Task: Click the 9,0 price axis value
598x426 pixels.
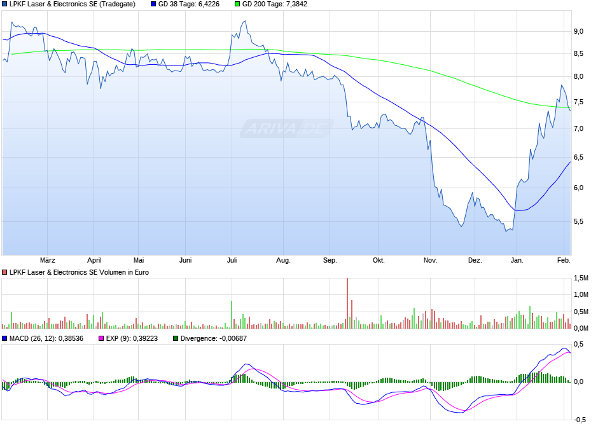Action: click(x=578, y=32)
